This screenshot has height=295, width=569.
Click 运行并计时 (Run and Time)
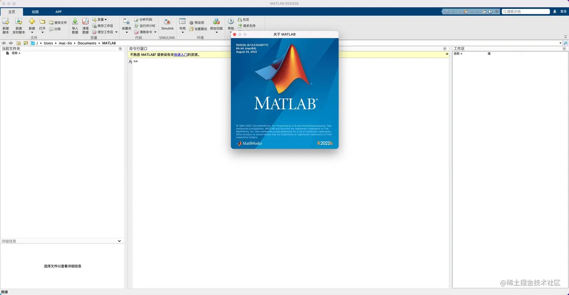(145, 26)
